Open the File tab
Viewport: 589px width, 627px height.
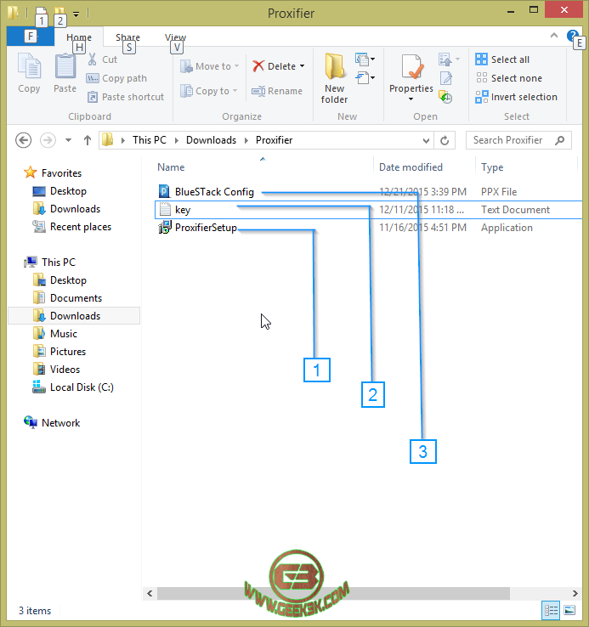31,37
